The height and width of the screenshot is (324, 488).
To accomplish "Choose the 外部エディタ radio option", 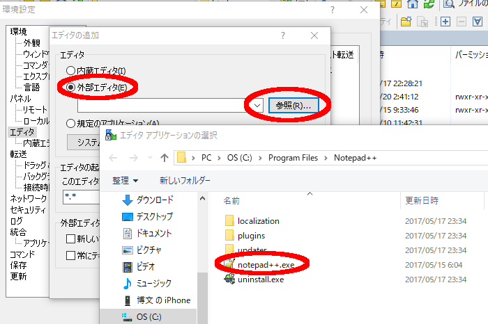I will tap(70, 88).
